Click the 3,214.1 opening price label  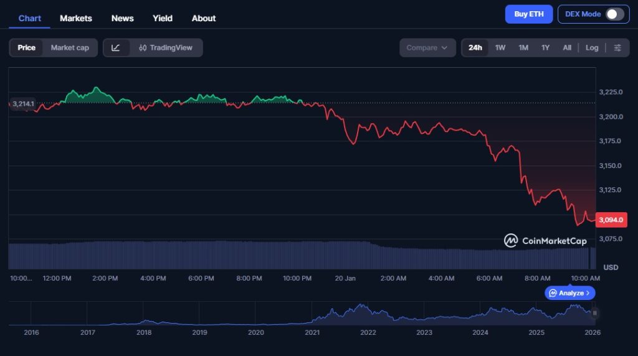22,104
